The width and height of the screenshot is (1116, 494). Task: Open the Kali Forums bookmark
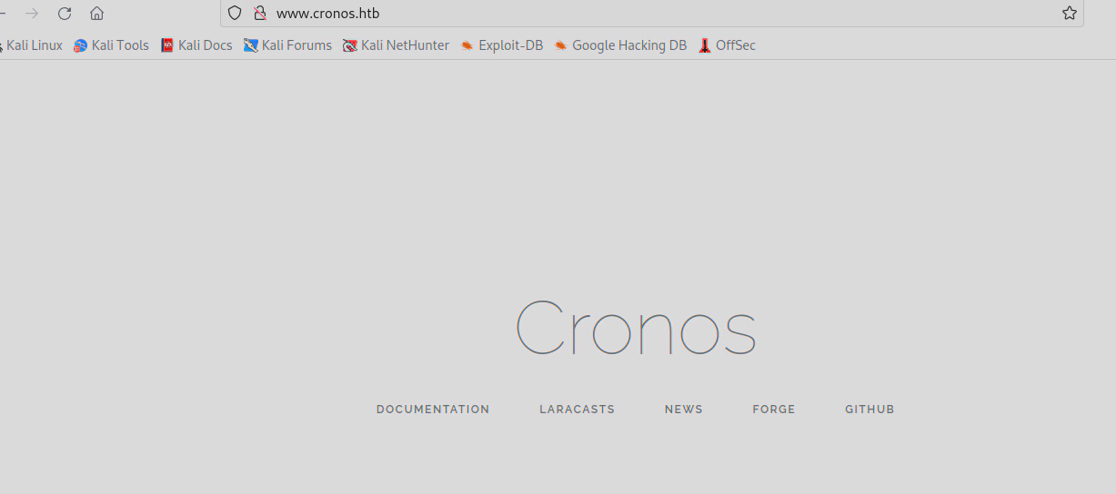[x=287, y=45]
